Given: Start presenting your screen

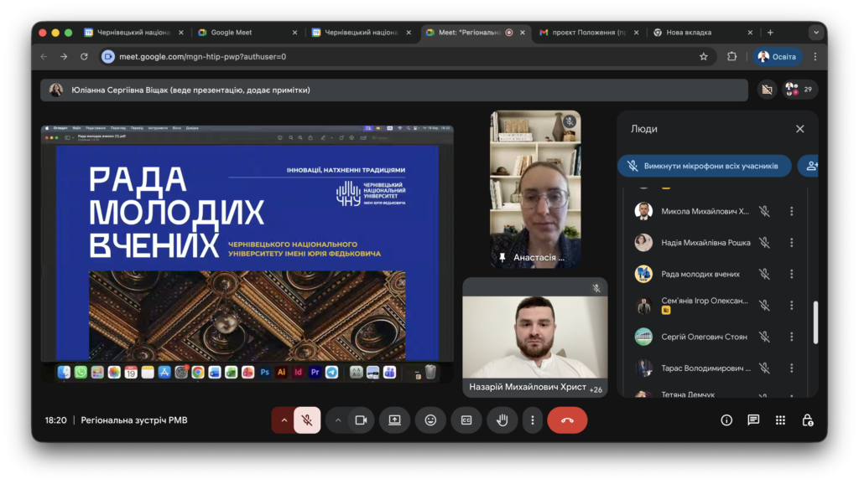Looking at the screenshot, I should tap(394, 420).
